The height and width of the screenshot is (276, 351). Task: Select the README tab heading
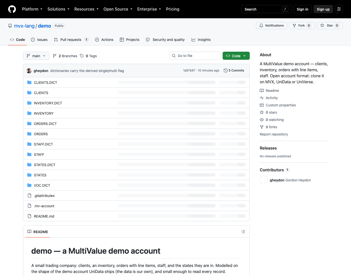coord(38,232)
